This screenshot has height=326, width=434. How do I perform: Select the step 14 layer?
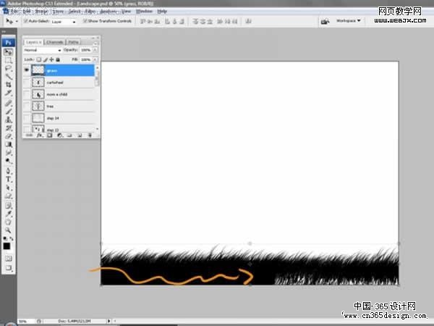click(62, 118)
